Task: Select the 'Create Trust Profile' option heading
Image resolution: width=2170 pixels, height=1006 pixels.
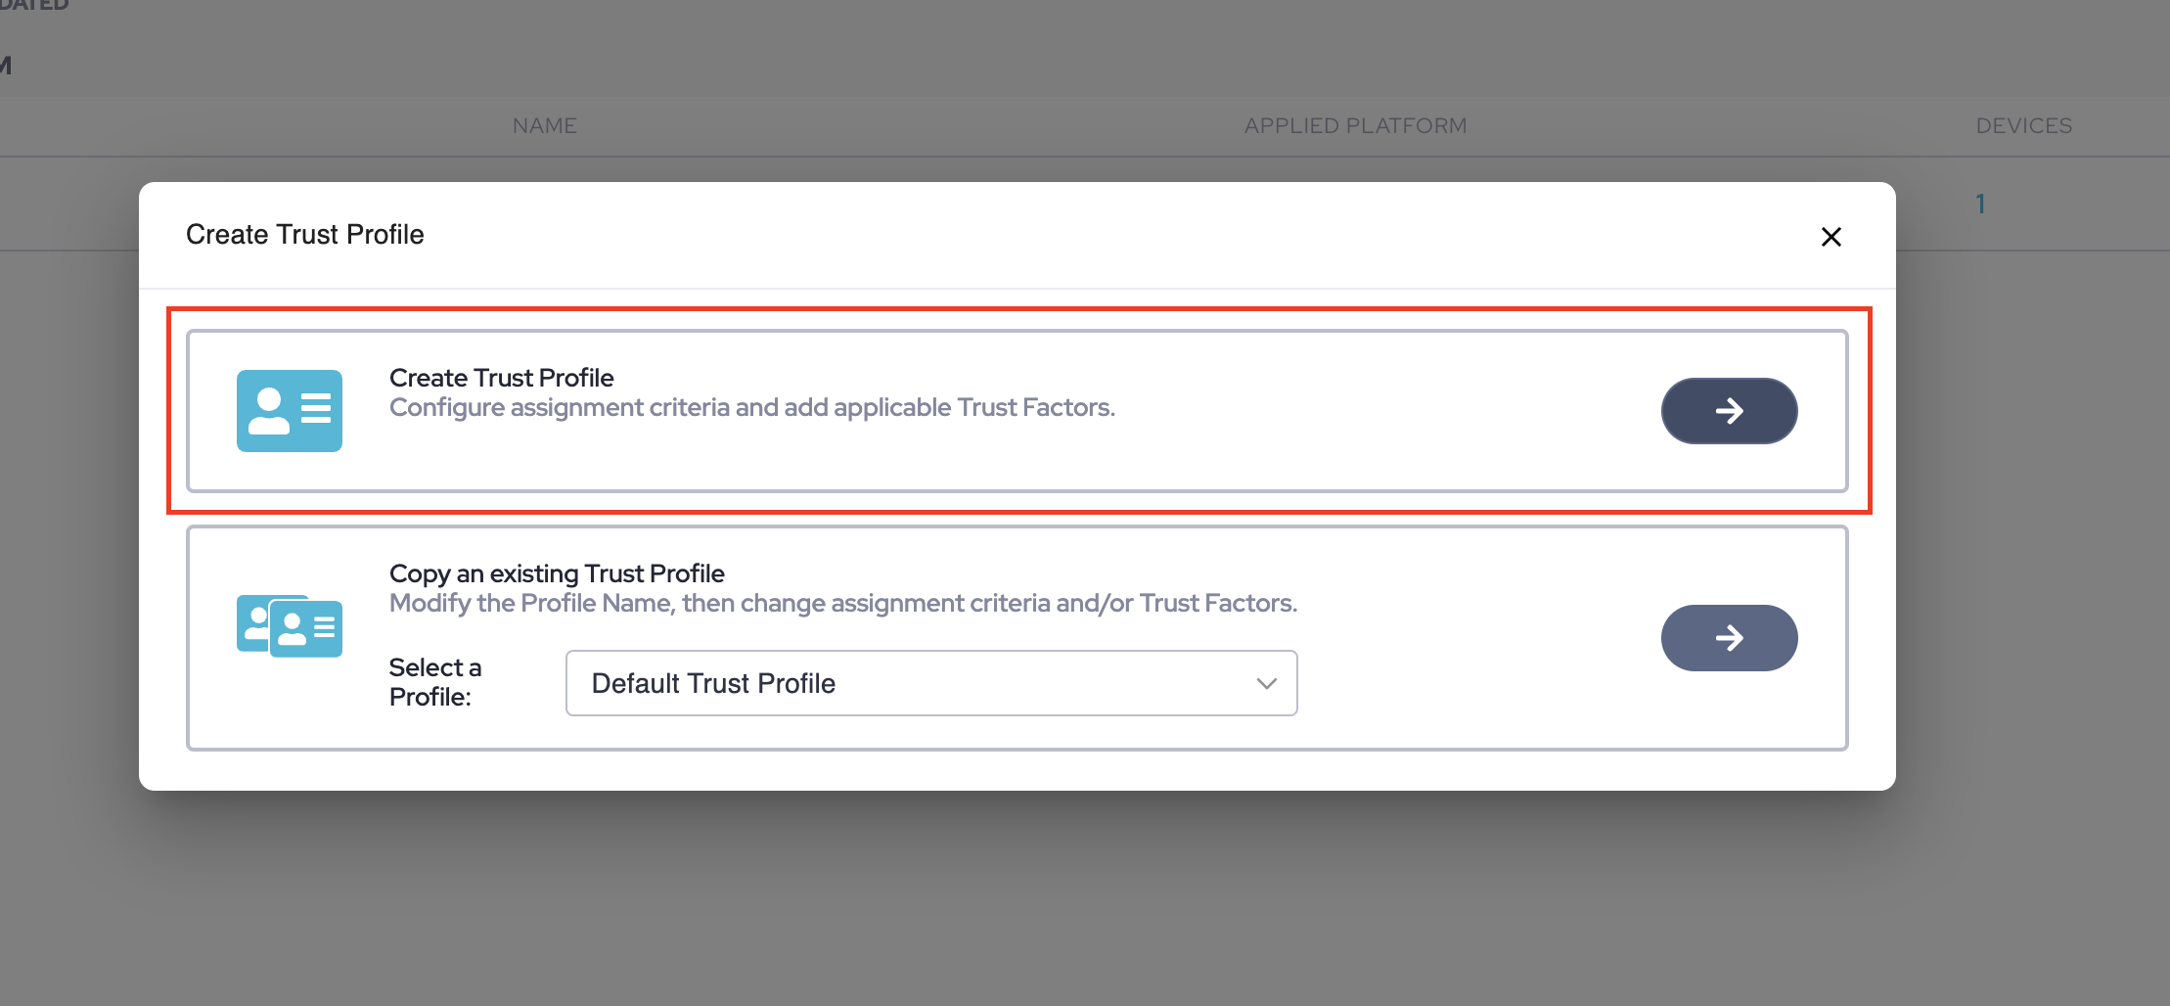Action: pyautogui.click(x=501, y=378)
